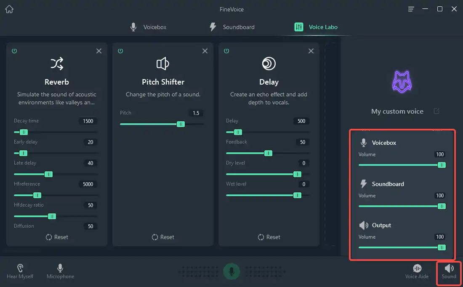Edit the My custom voice name icon
This screenshot has width=463, height=287.
(x=436, y=111)
